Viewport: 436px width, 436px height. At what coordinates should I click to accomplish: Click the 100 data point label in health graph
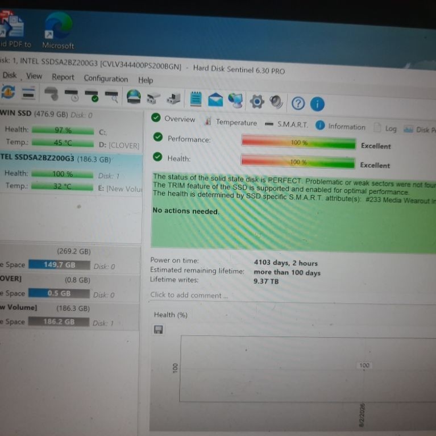point(364,365)
